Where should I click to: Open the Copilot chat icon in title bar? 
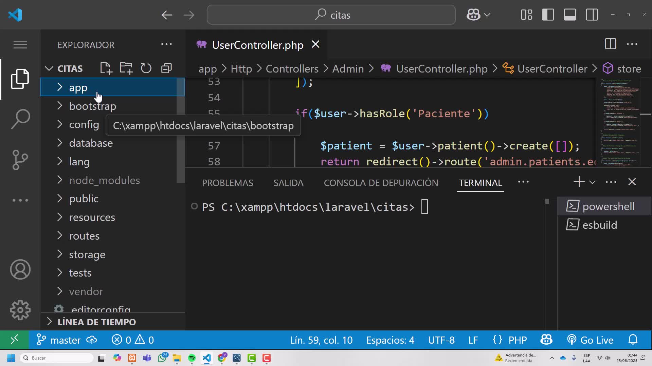pos(473,15)
